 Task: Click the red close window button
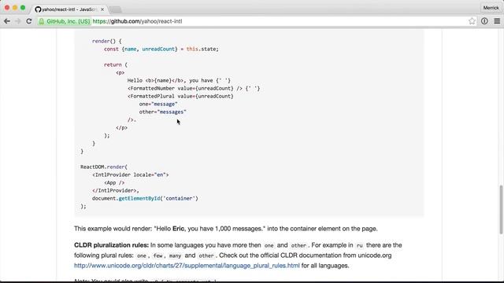point(7,7)
